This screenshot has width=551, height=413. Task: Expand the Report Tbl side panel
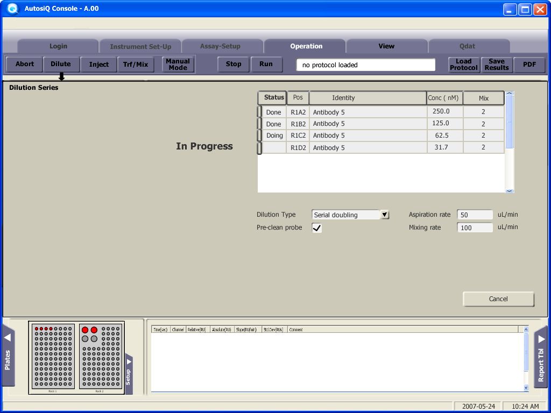[541, 357]
